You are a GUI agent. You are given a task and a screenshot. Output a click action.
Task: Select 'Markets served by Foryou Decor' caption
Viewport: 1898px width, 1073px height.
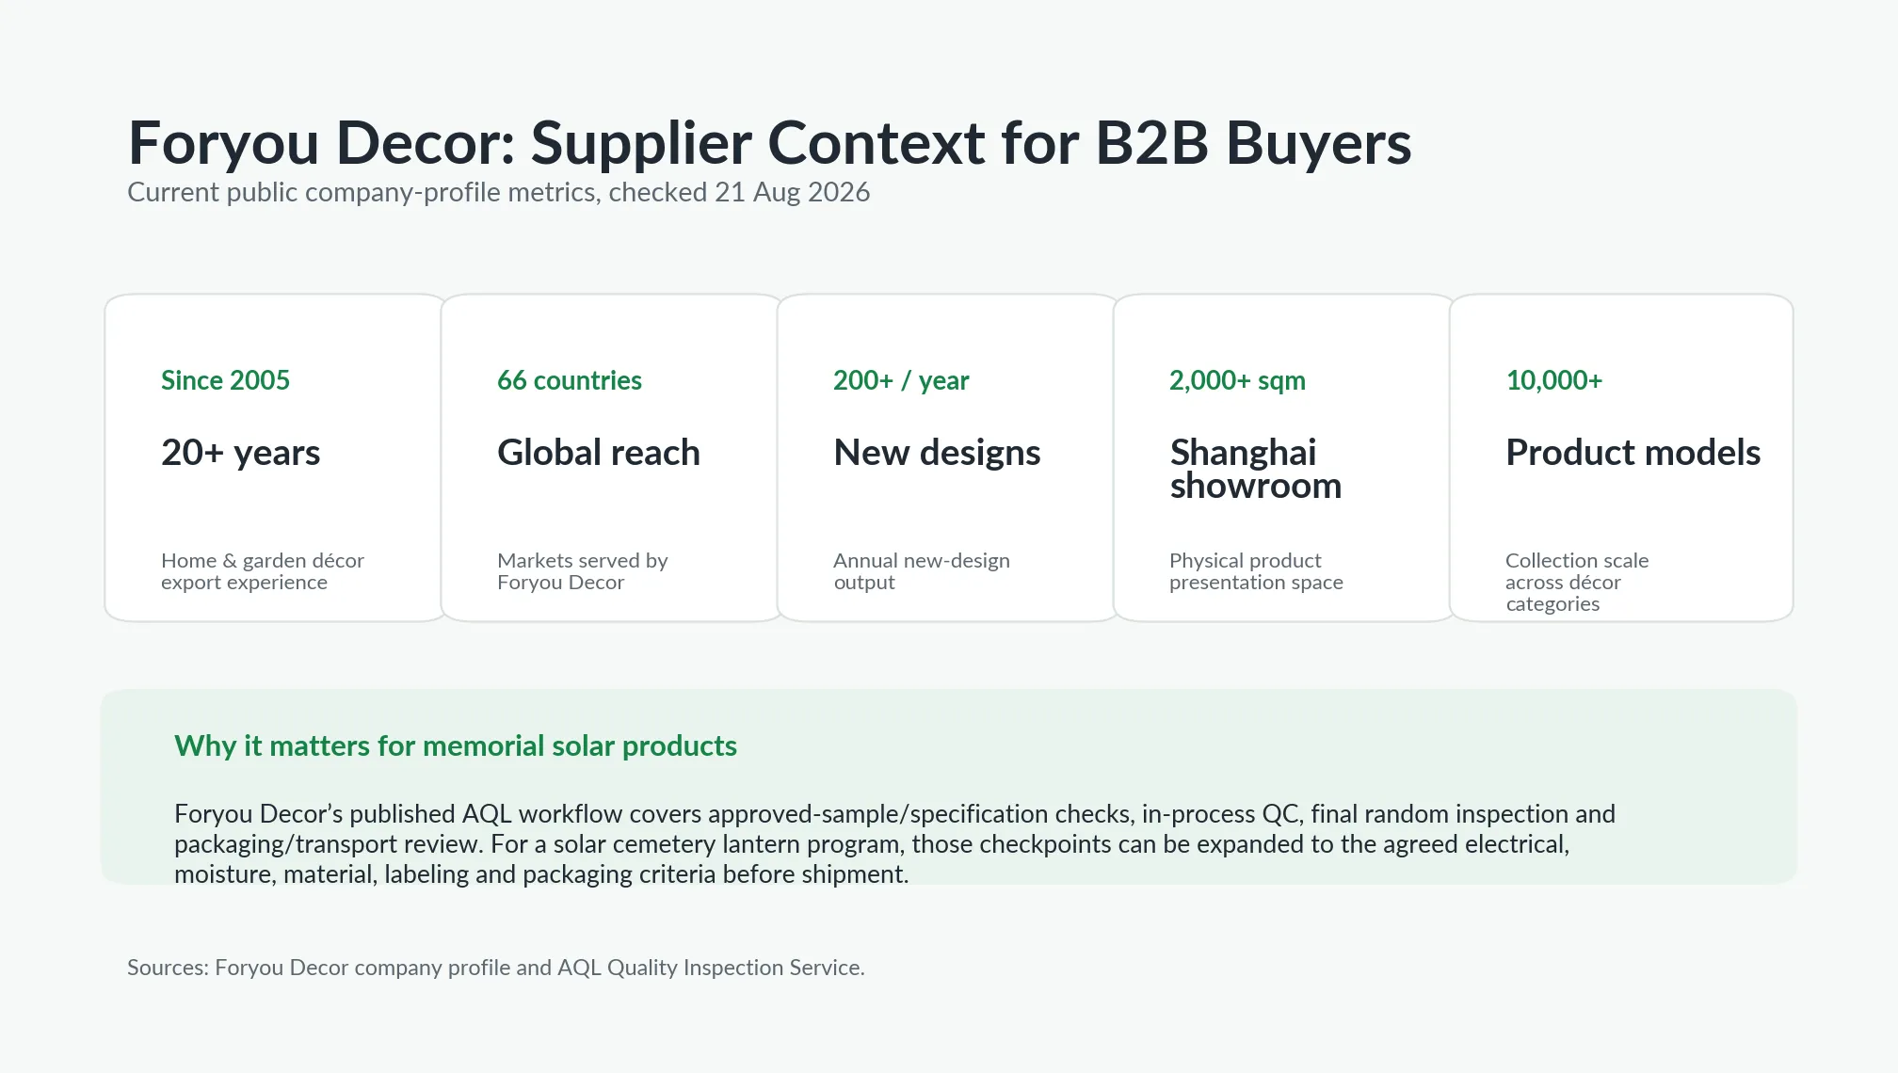[582, 571]
